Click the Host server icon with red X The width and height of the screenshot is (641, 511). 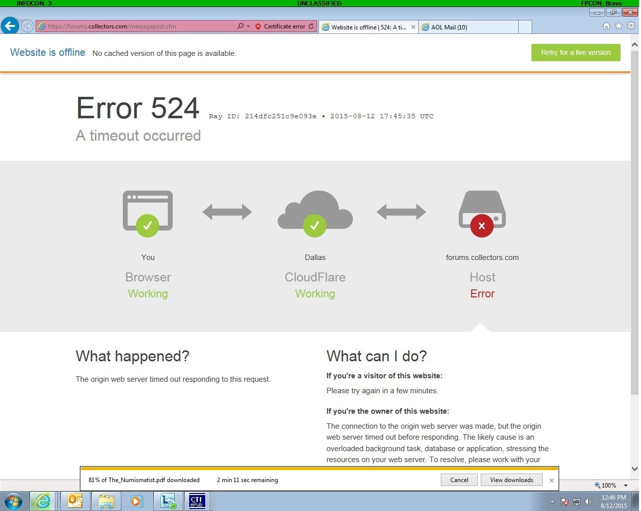pos(482,214)
